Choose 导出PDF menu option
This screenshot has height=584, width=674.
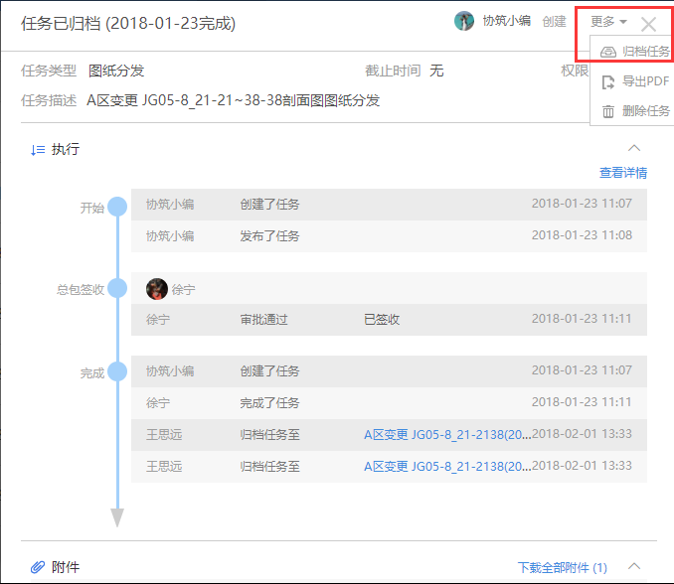coord(636,81)
